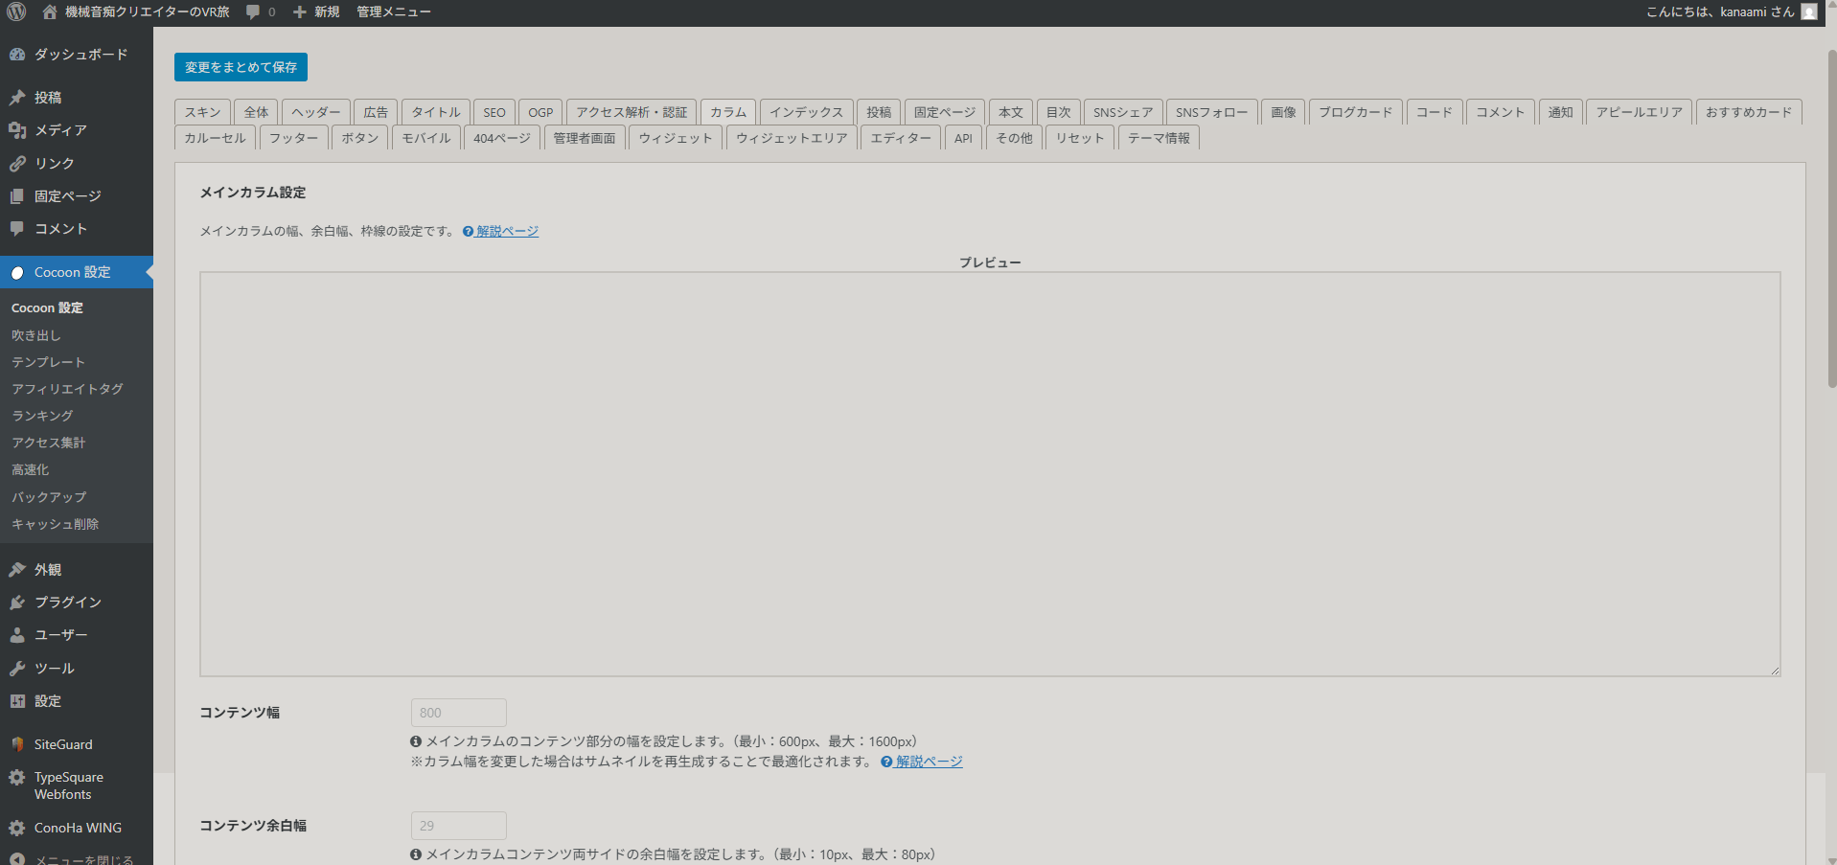Click the WordPress logo icon
This screenshot has height=865, width=1837.
click(x=16, y=11)
